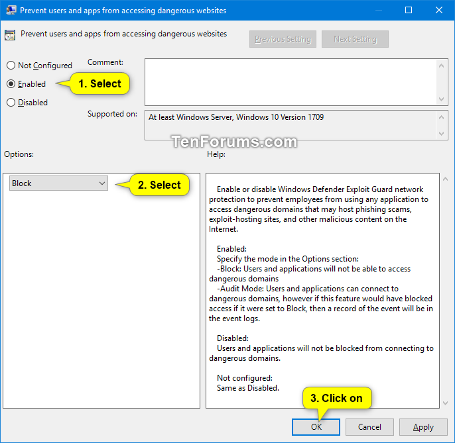Click the 'Options:' label
455x443 pixels.
point(19,154)
